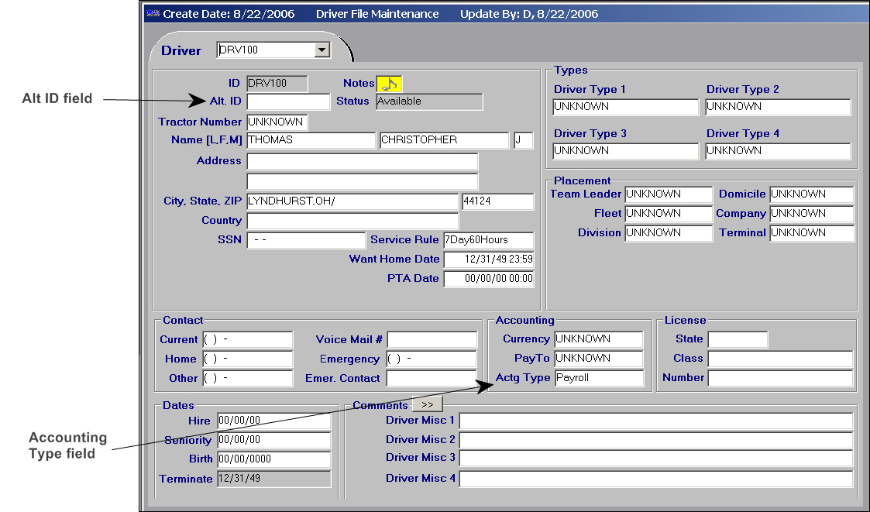Viewport: 870px width, 512px height.
Task: Click the PayTo field
Action: coord(599,359)
